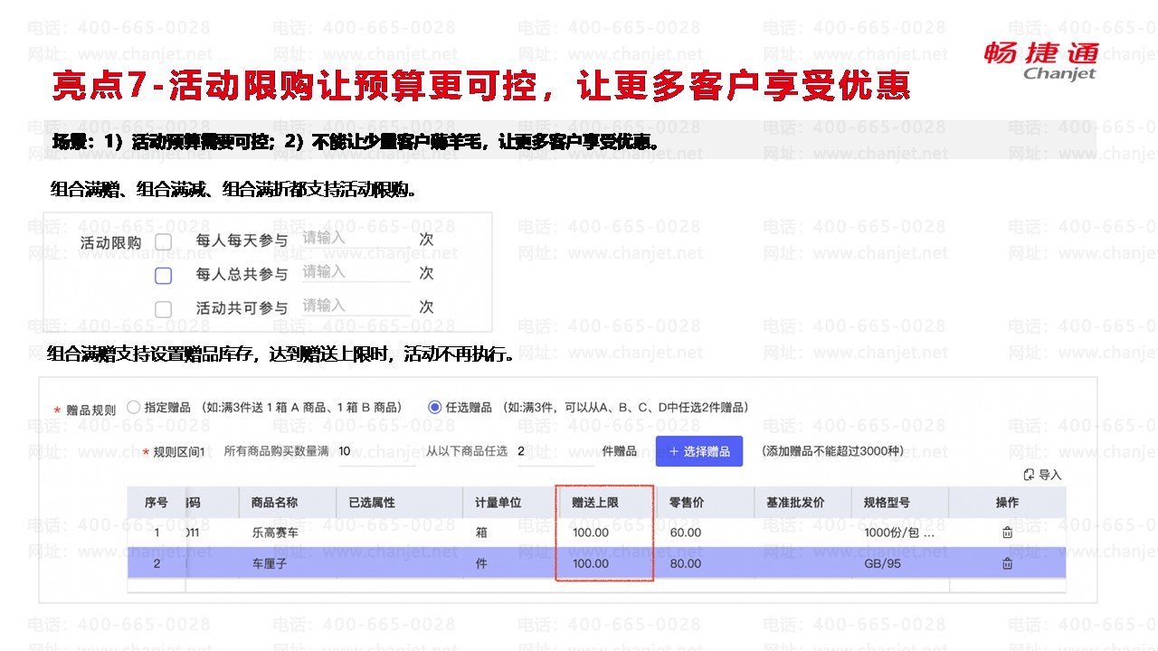Click the 箱 unit cell
Screen dimensions: 1158x651
pos(481,533)
